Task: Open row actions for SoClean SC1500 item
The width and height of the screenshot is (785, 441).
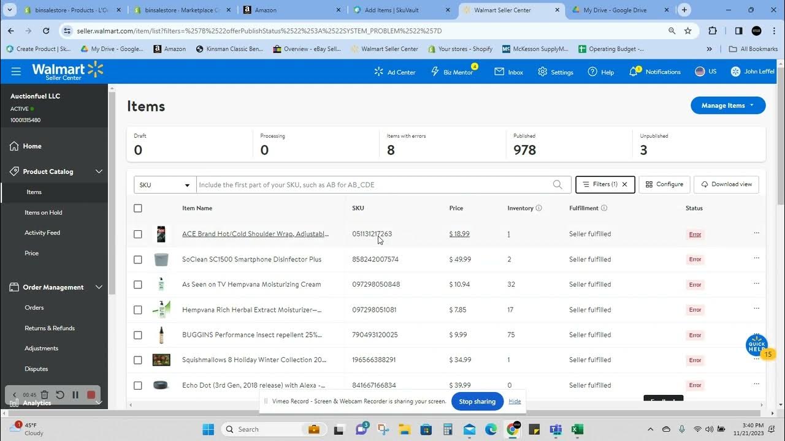Action: click(x=756, y=258)
